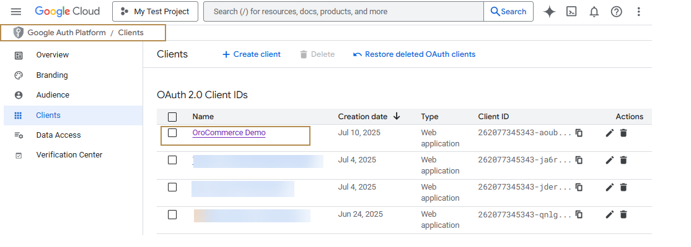
Task: Sort by creation date arrow
Action: click(397, 116)
